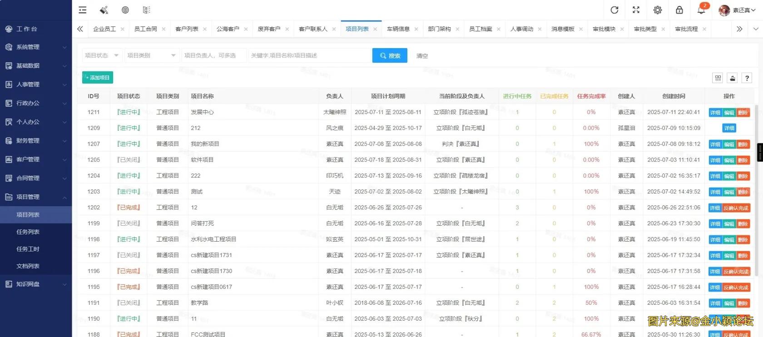Image resolution: width=763 pixels, height=337 pixels.
Task: Switch to the 车辆信息 tab
Action: [x=398, y=29]
